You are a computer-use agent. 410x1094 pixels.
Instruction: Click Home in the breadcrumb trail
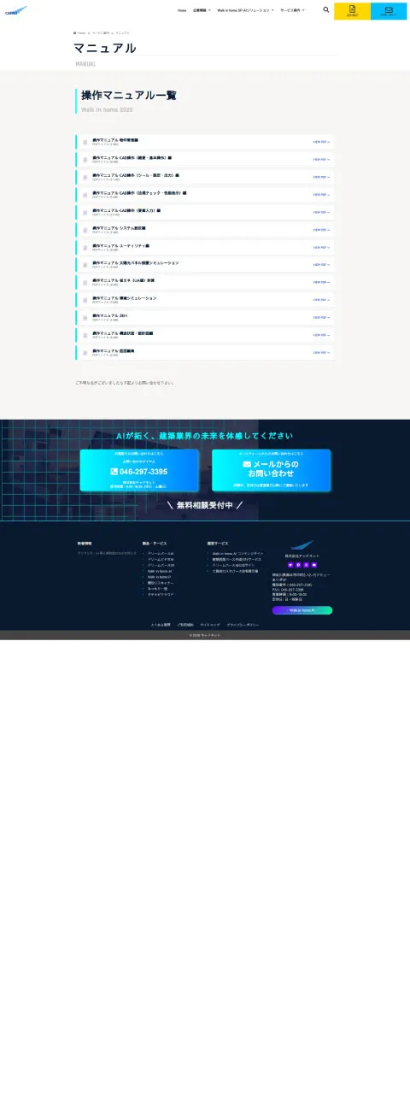82,32
